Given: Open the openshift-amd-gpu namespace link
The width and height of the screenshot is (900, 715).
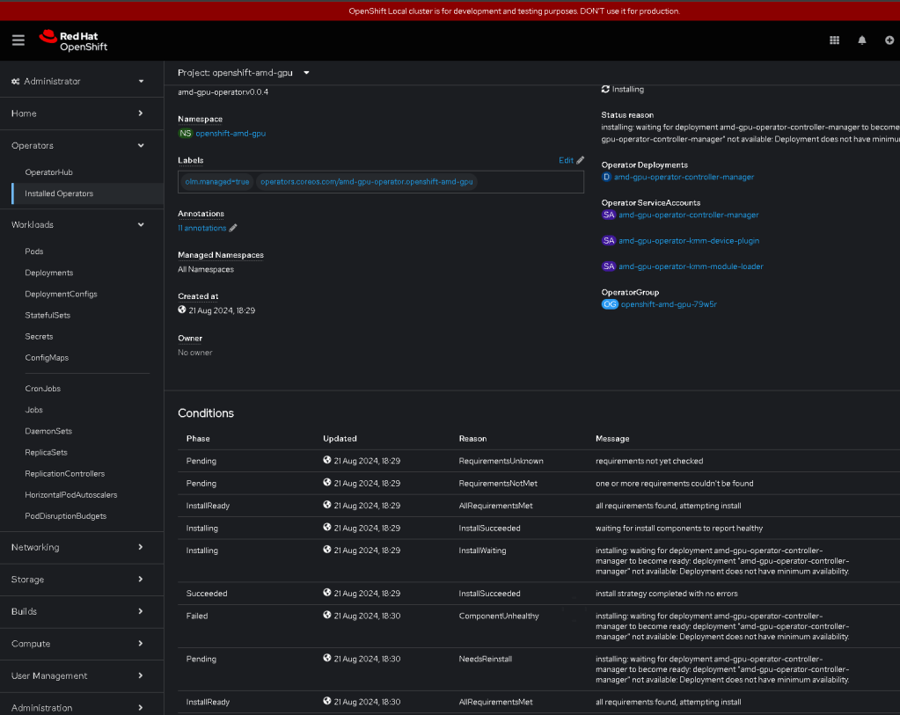Looking at the screenshot, I should (x=230, y=133).
